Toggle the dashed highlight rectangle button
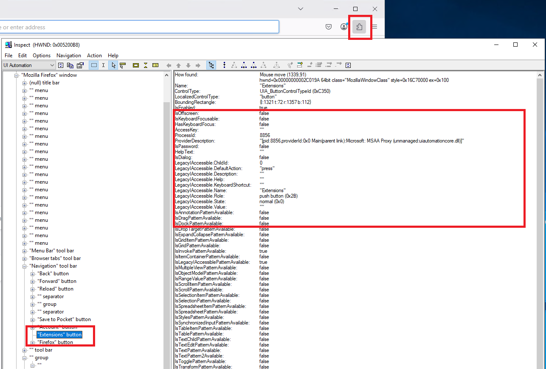The height and width of the screenshot is (369, 546). pos(94,65)
